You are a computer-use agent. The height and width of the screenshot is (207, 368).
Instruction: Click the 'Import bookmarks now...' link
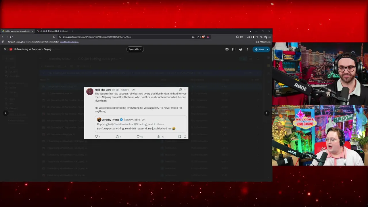pos(69,42)
